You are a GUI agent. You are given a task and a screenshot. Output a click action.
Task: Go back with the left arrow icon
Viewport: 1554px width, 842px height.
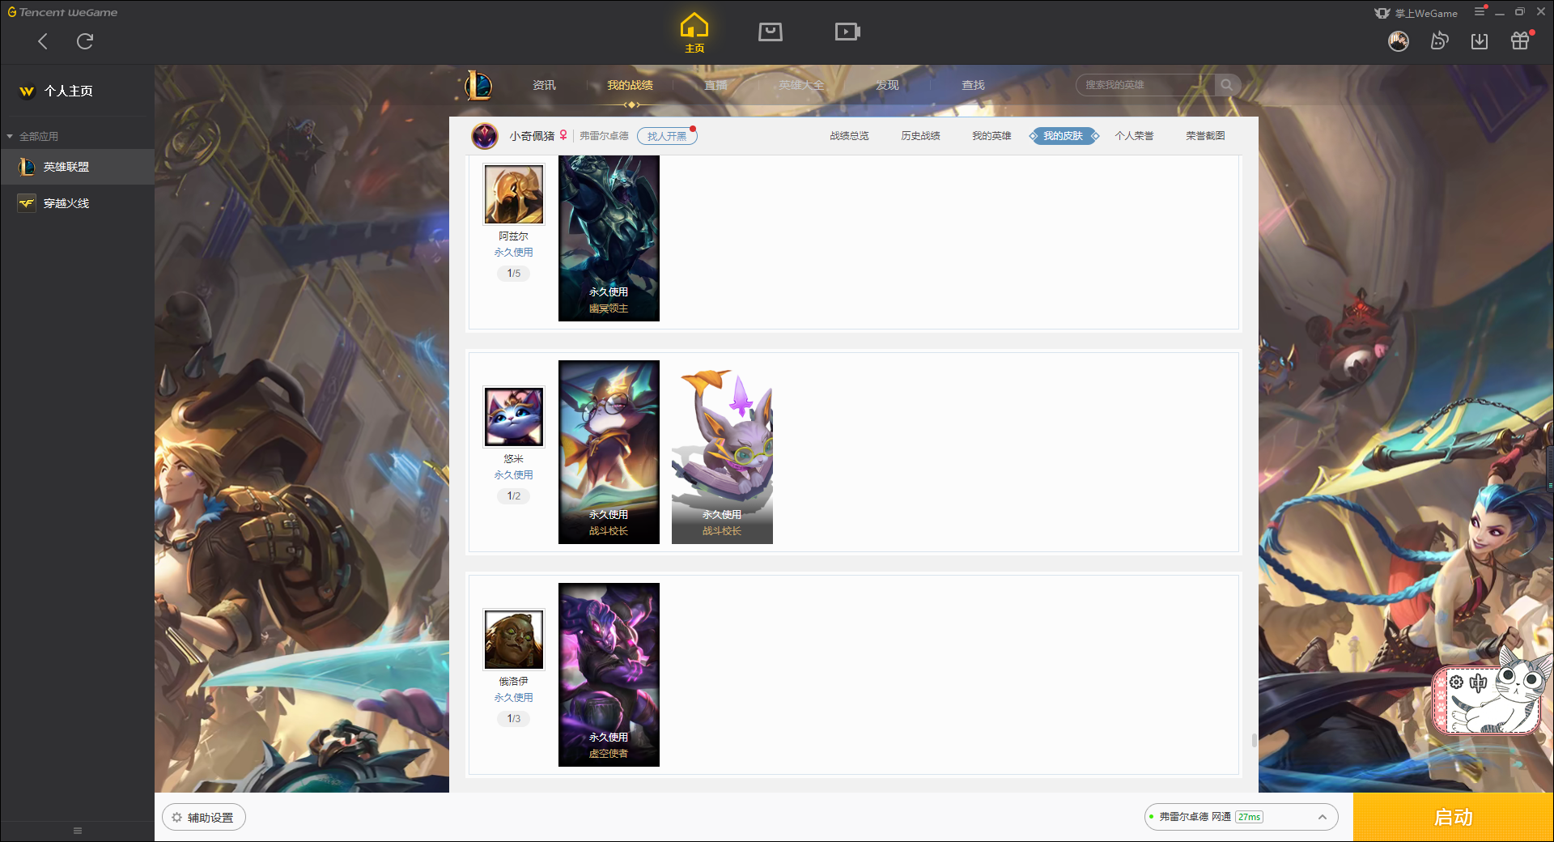pos(43,41)
